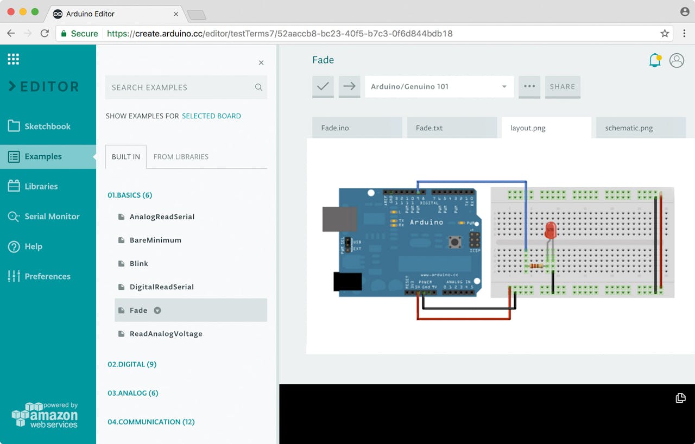Screen dimensions: 695x444
Task: Open Serial Monitor from the sidebar
Action: tap(52, 216)
